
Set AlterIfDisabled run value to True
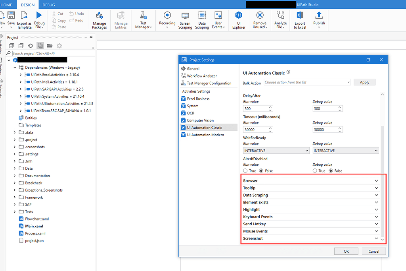[245, 170]
